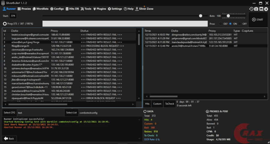This screenshot has height=144, width=270.
Task: Open the Discord icon link
Action: tap(261, 9)
